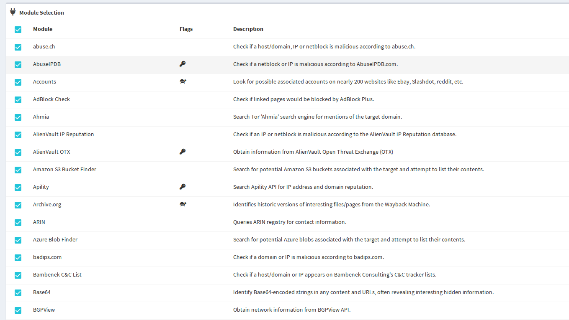Toggle the AdBlock Check module checkbox

tap(18, 100)
